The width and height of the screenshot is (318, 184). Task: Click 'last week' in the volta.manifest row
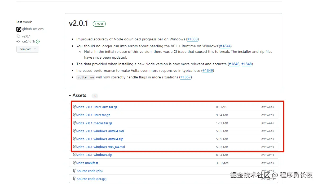click(267, 163)
